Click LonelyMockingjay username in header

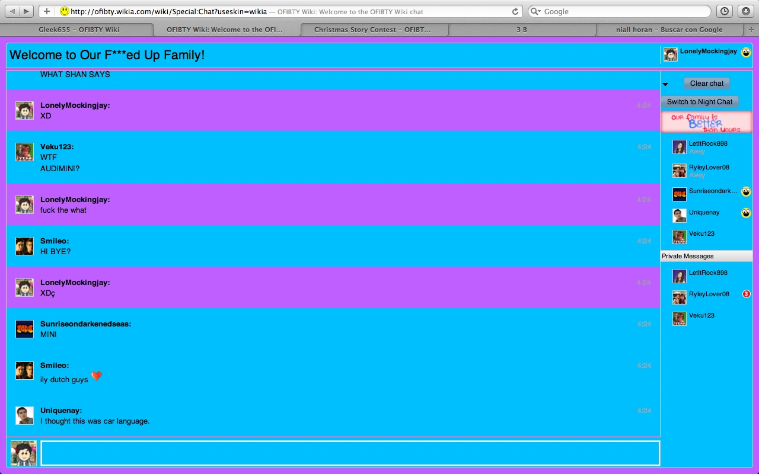click(x=709, y=52)
